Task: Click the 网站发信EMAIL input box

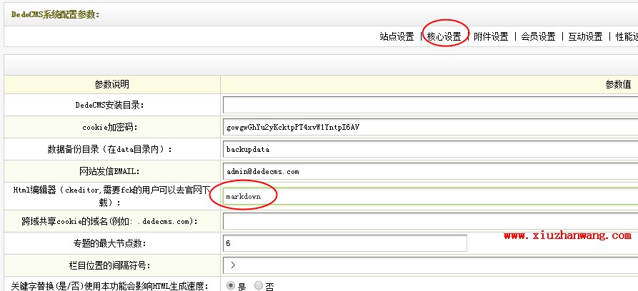Action: [429, 172]
